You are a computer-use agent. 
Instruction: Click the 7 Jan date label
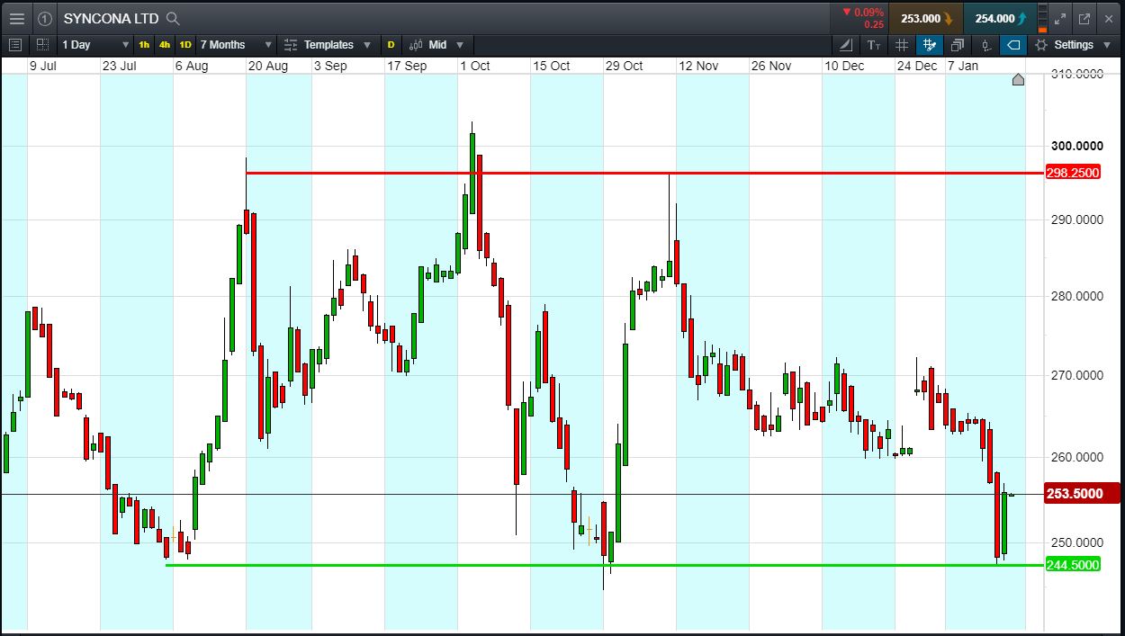pos(962,66)
